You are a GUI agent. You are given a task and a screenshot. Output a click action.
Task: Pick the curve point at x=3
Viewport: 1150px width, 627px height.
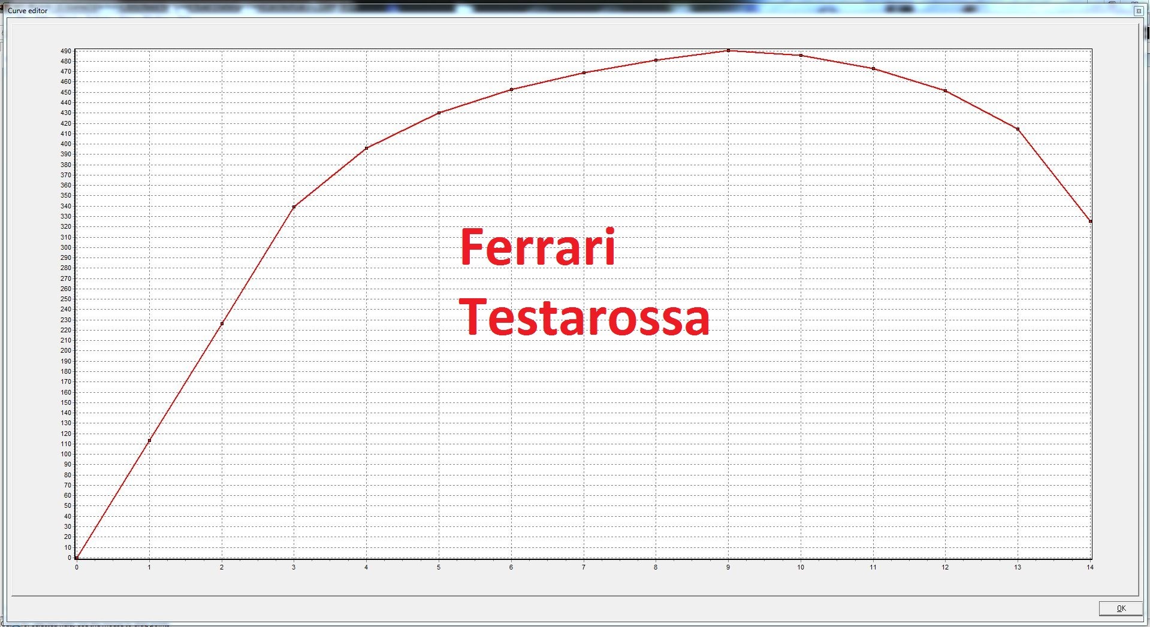tap(294, 207)
